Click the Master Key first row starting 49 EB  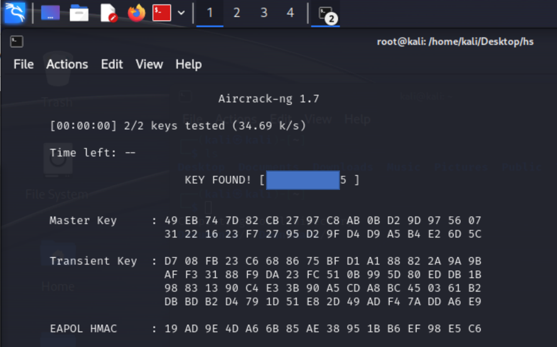(323, 221)
